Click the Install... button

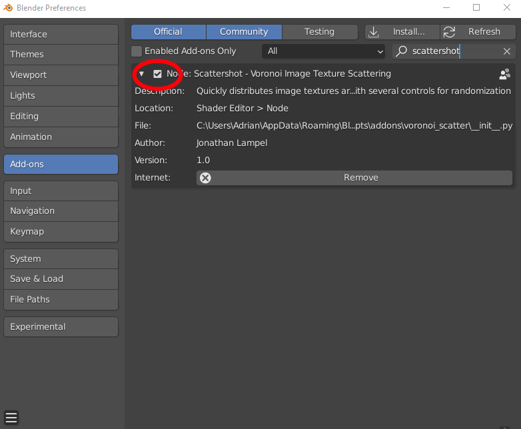(402, 32)
